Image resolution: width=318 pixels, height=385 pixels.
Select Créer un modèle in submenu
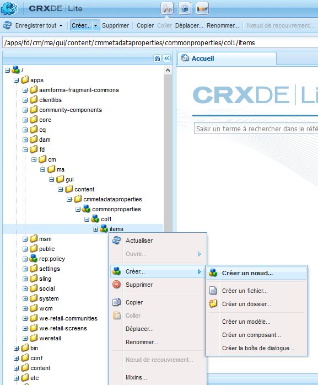pos(257,322)
